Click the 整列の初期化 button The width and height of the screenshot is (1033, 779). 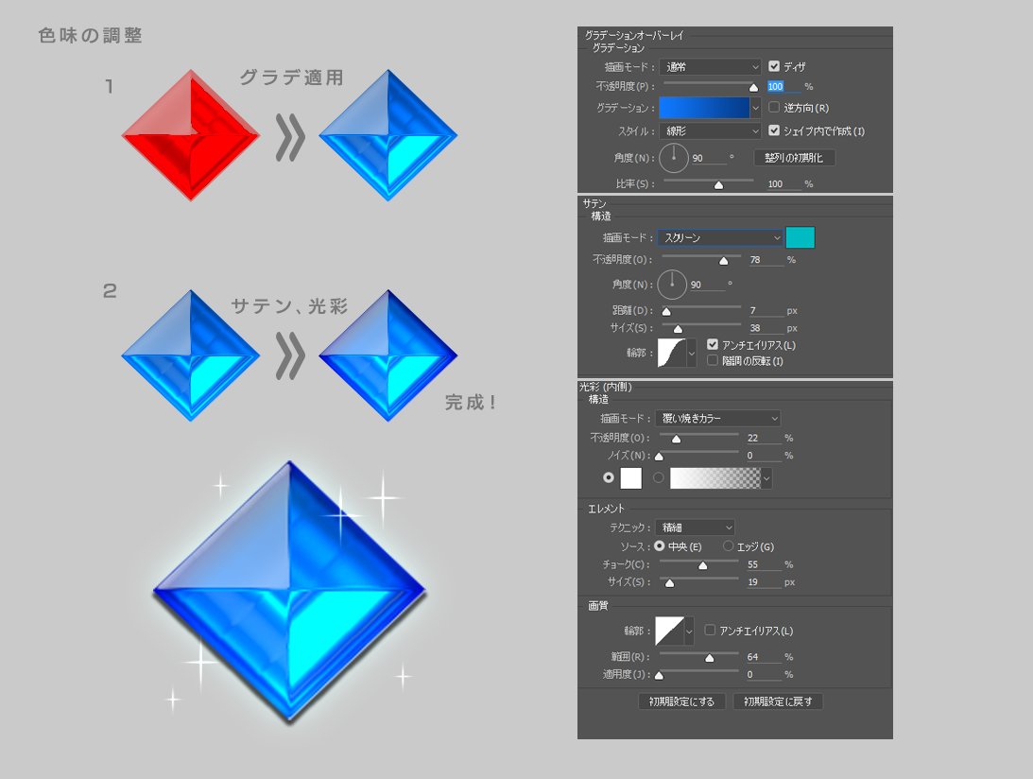[797, 157]
